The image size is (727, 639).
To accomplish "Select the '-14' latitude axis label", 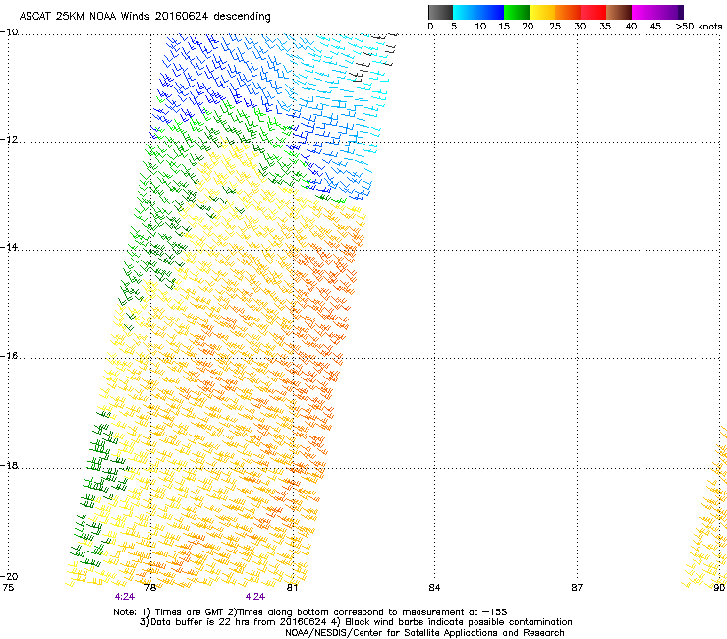I will coord(9,247).
